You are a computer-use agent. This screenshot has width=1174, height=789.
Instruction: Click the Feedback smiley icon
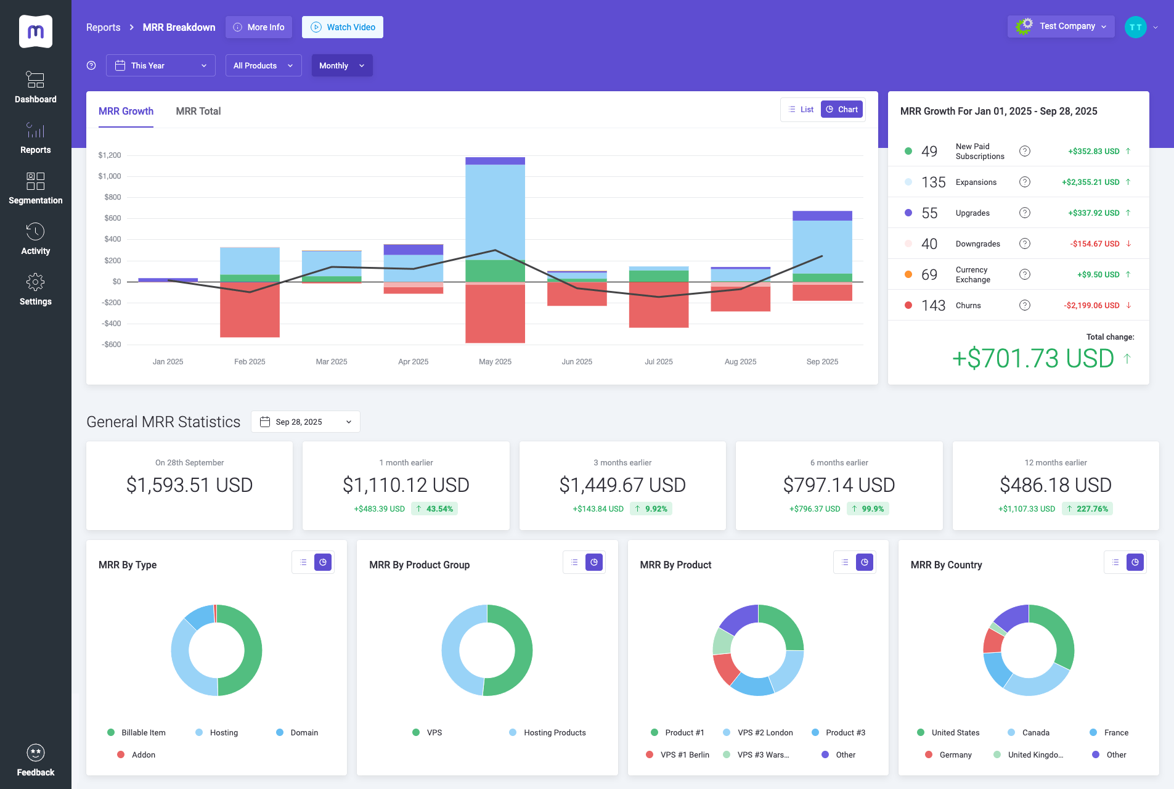pos(35,753)
